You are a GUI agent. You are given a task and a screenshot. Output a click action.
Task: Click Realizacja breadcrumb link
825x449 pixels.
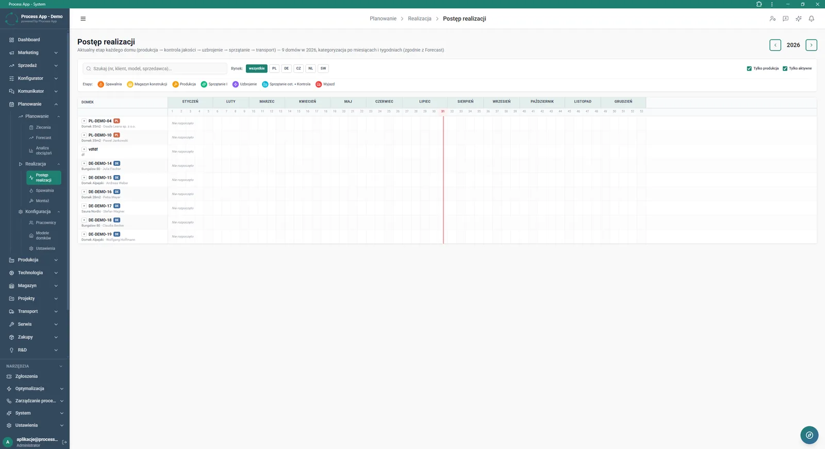pos(420,19)
